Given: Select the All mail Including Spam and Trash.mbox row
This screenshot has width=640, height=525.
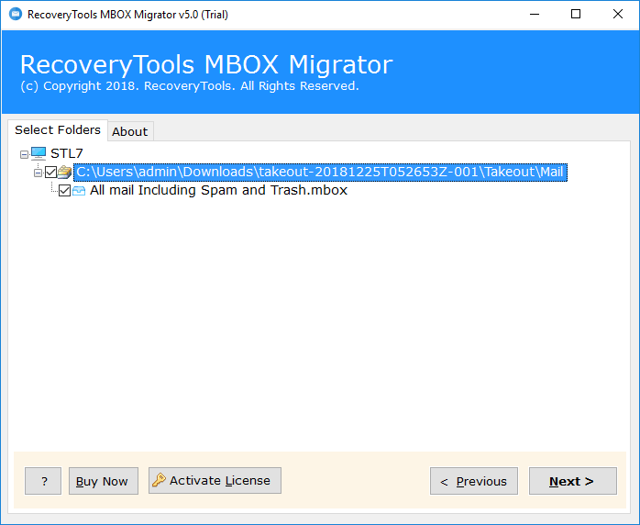Looking at the screenshot, I should point(218,190).
